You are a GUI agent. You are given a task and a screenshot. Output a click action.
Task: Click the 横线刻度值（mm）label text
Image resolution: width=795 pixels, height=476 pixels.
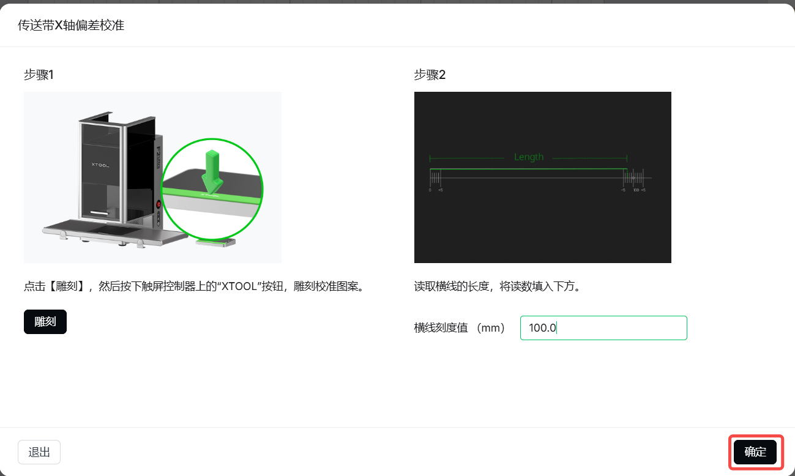point(460,328)
